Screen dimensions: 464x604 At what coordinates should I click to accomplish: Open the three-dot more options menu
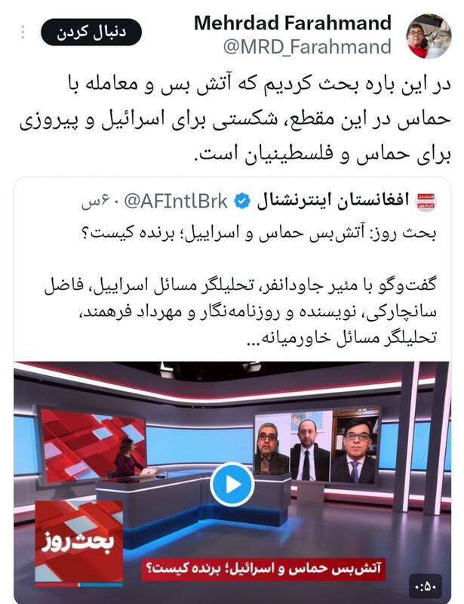click(x=23, y=32)
